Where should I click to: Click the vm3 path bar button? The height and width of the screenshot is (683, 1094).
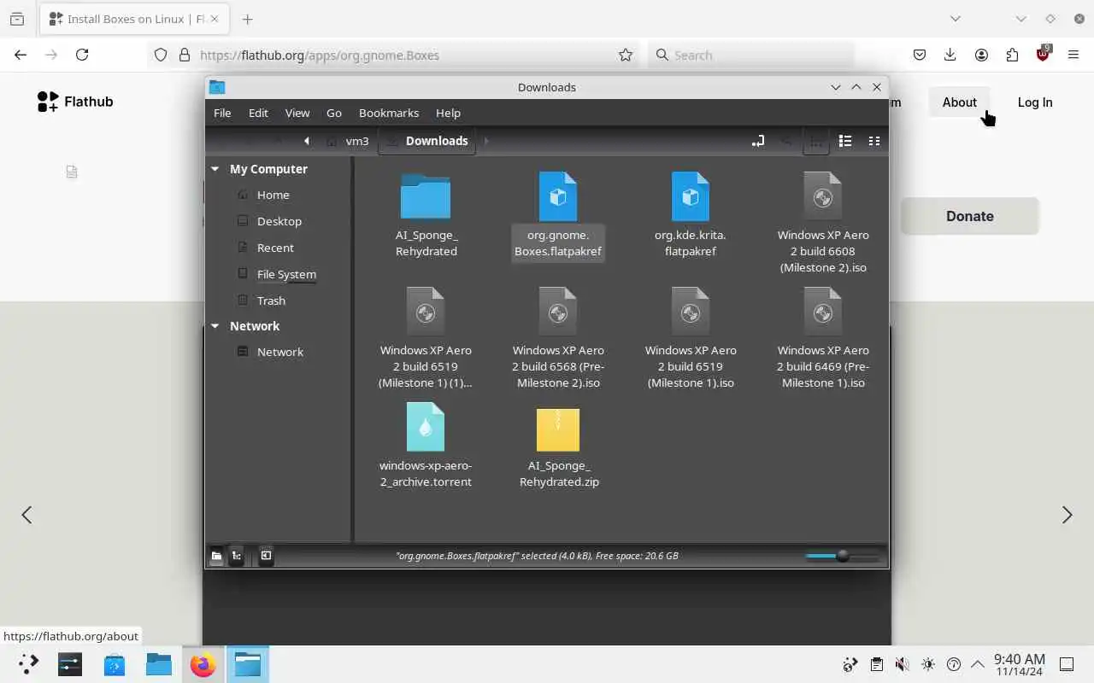pos(348,141)
